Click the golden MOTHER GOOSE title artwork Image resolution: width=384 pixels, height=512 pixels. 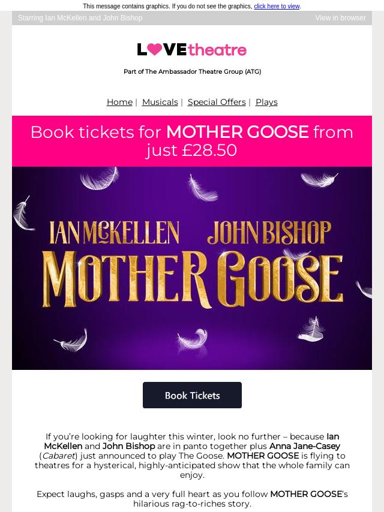tap(193, 280)
